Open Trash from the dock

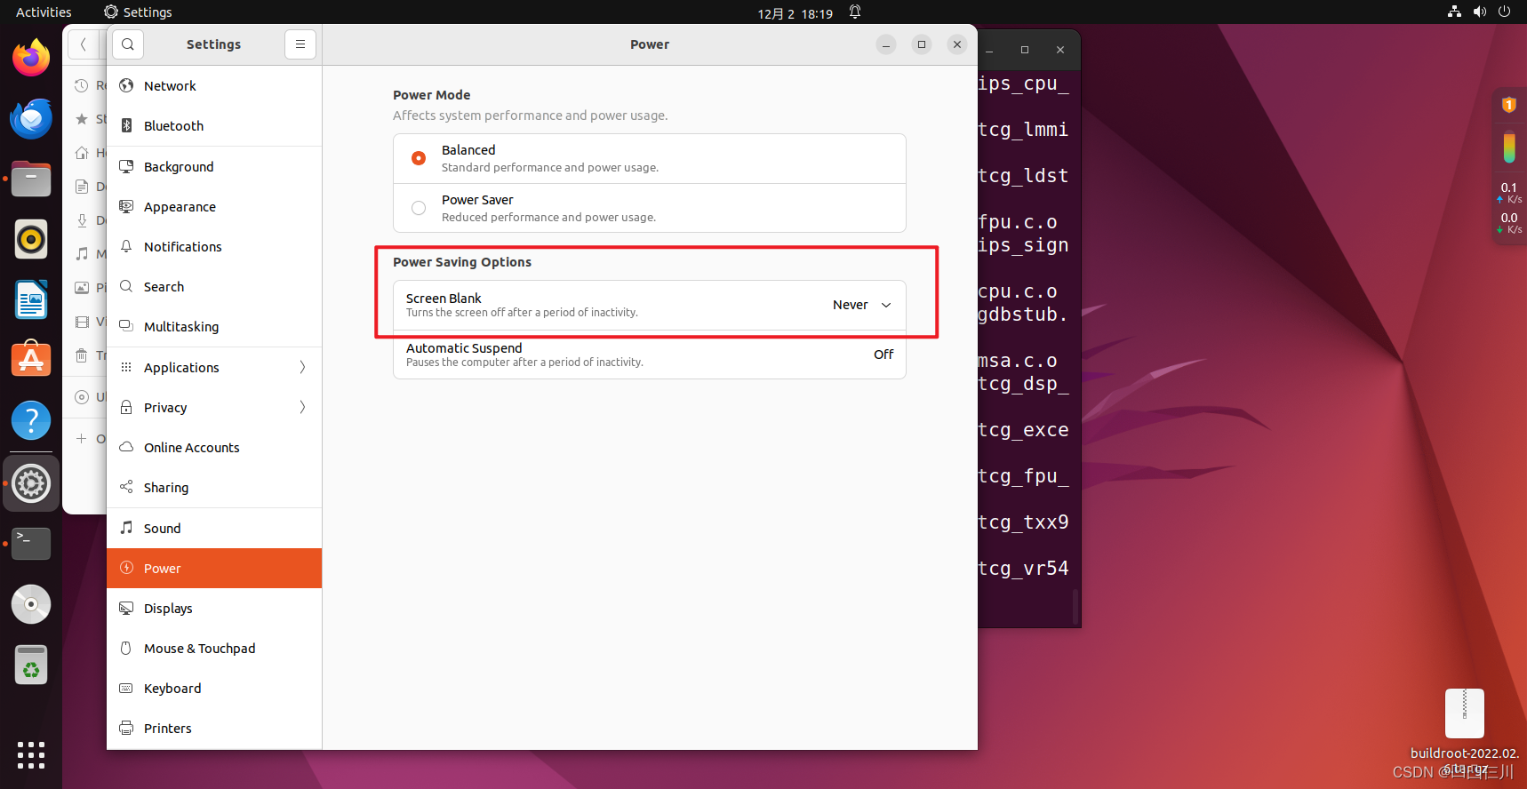tap(31, 665)
